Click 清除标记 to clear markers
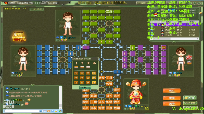The height and width of the screenshot is (114, 204). point(85,87)
